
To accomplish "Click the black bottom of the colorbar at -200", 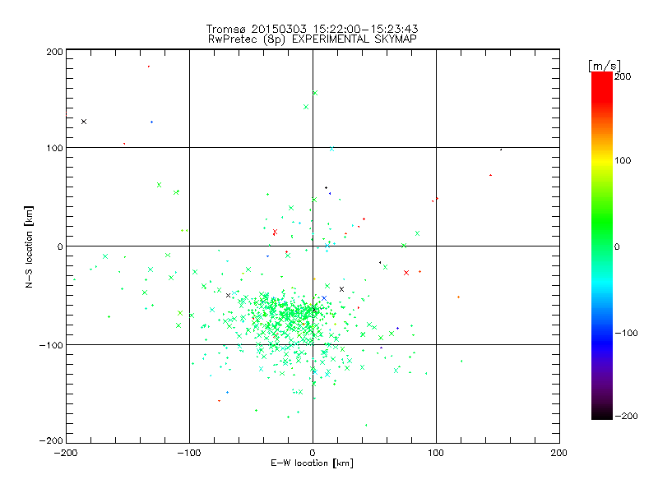I will 602,415.
